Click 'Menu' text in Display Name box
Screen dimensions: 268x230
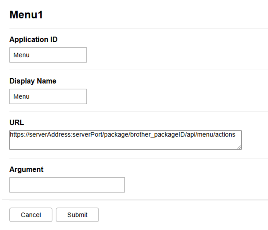point(21,97)
